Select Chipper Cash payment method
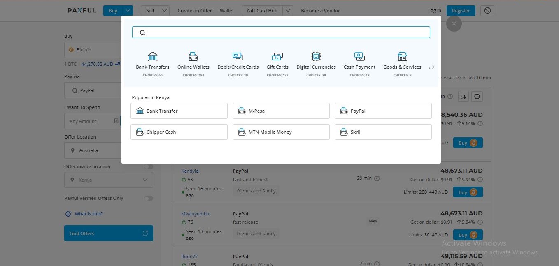Image resolution: width=559 pixels, height=266 pixels. [x=179, y=132]
